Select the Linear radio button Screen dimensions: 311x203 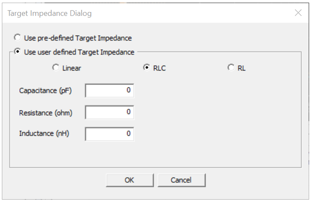(x=56, y=68)
